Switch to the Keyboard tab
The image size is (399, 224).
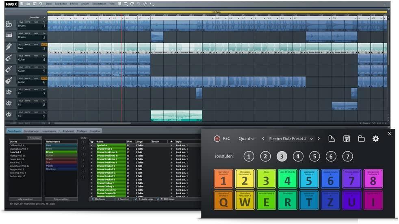click(x=68, y=131)
